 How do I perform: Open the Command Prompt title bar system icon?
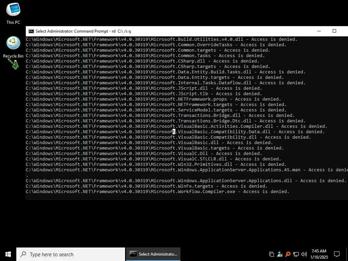[x=31, y=31]
